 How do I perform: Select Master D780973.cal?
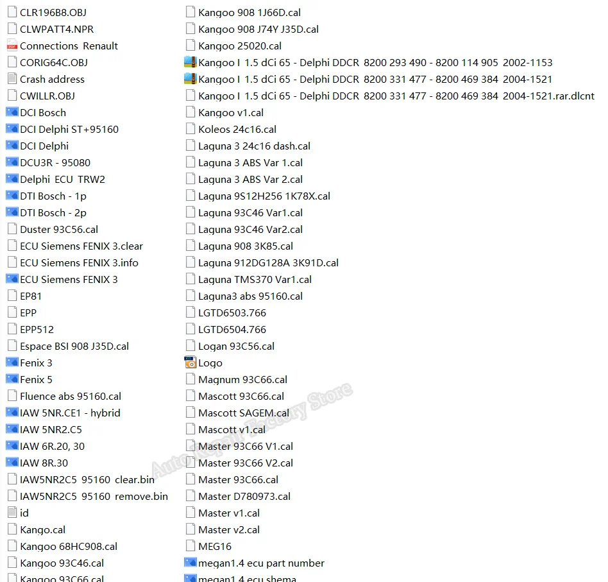click(238, 496)
